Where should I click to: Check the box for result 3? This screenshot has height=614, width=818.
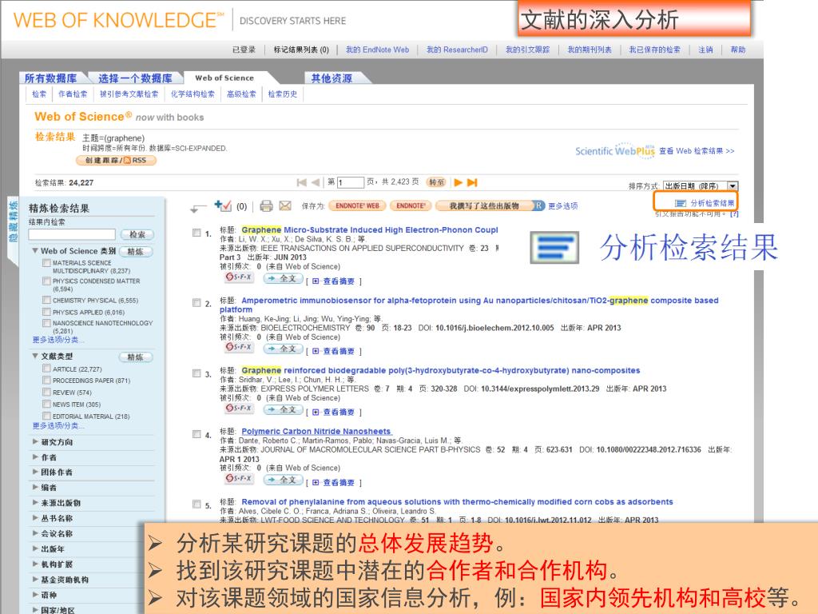point(197,373)
